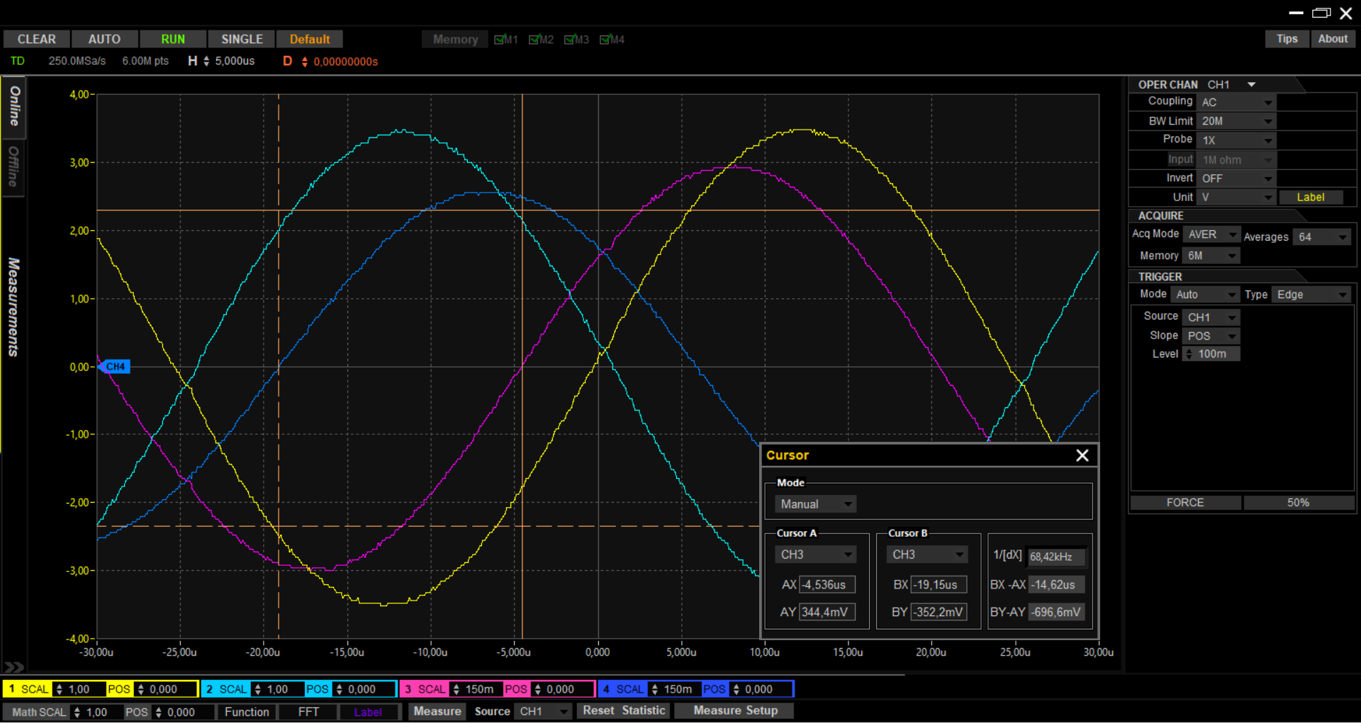Open the trigger Mode Auto dropdown
Screen dimensions: 1361x723
tap(1204, 295)
